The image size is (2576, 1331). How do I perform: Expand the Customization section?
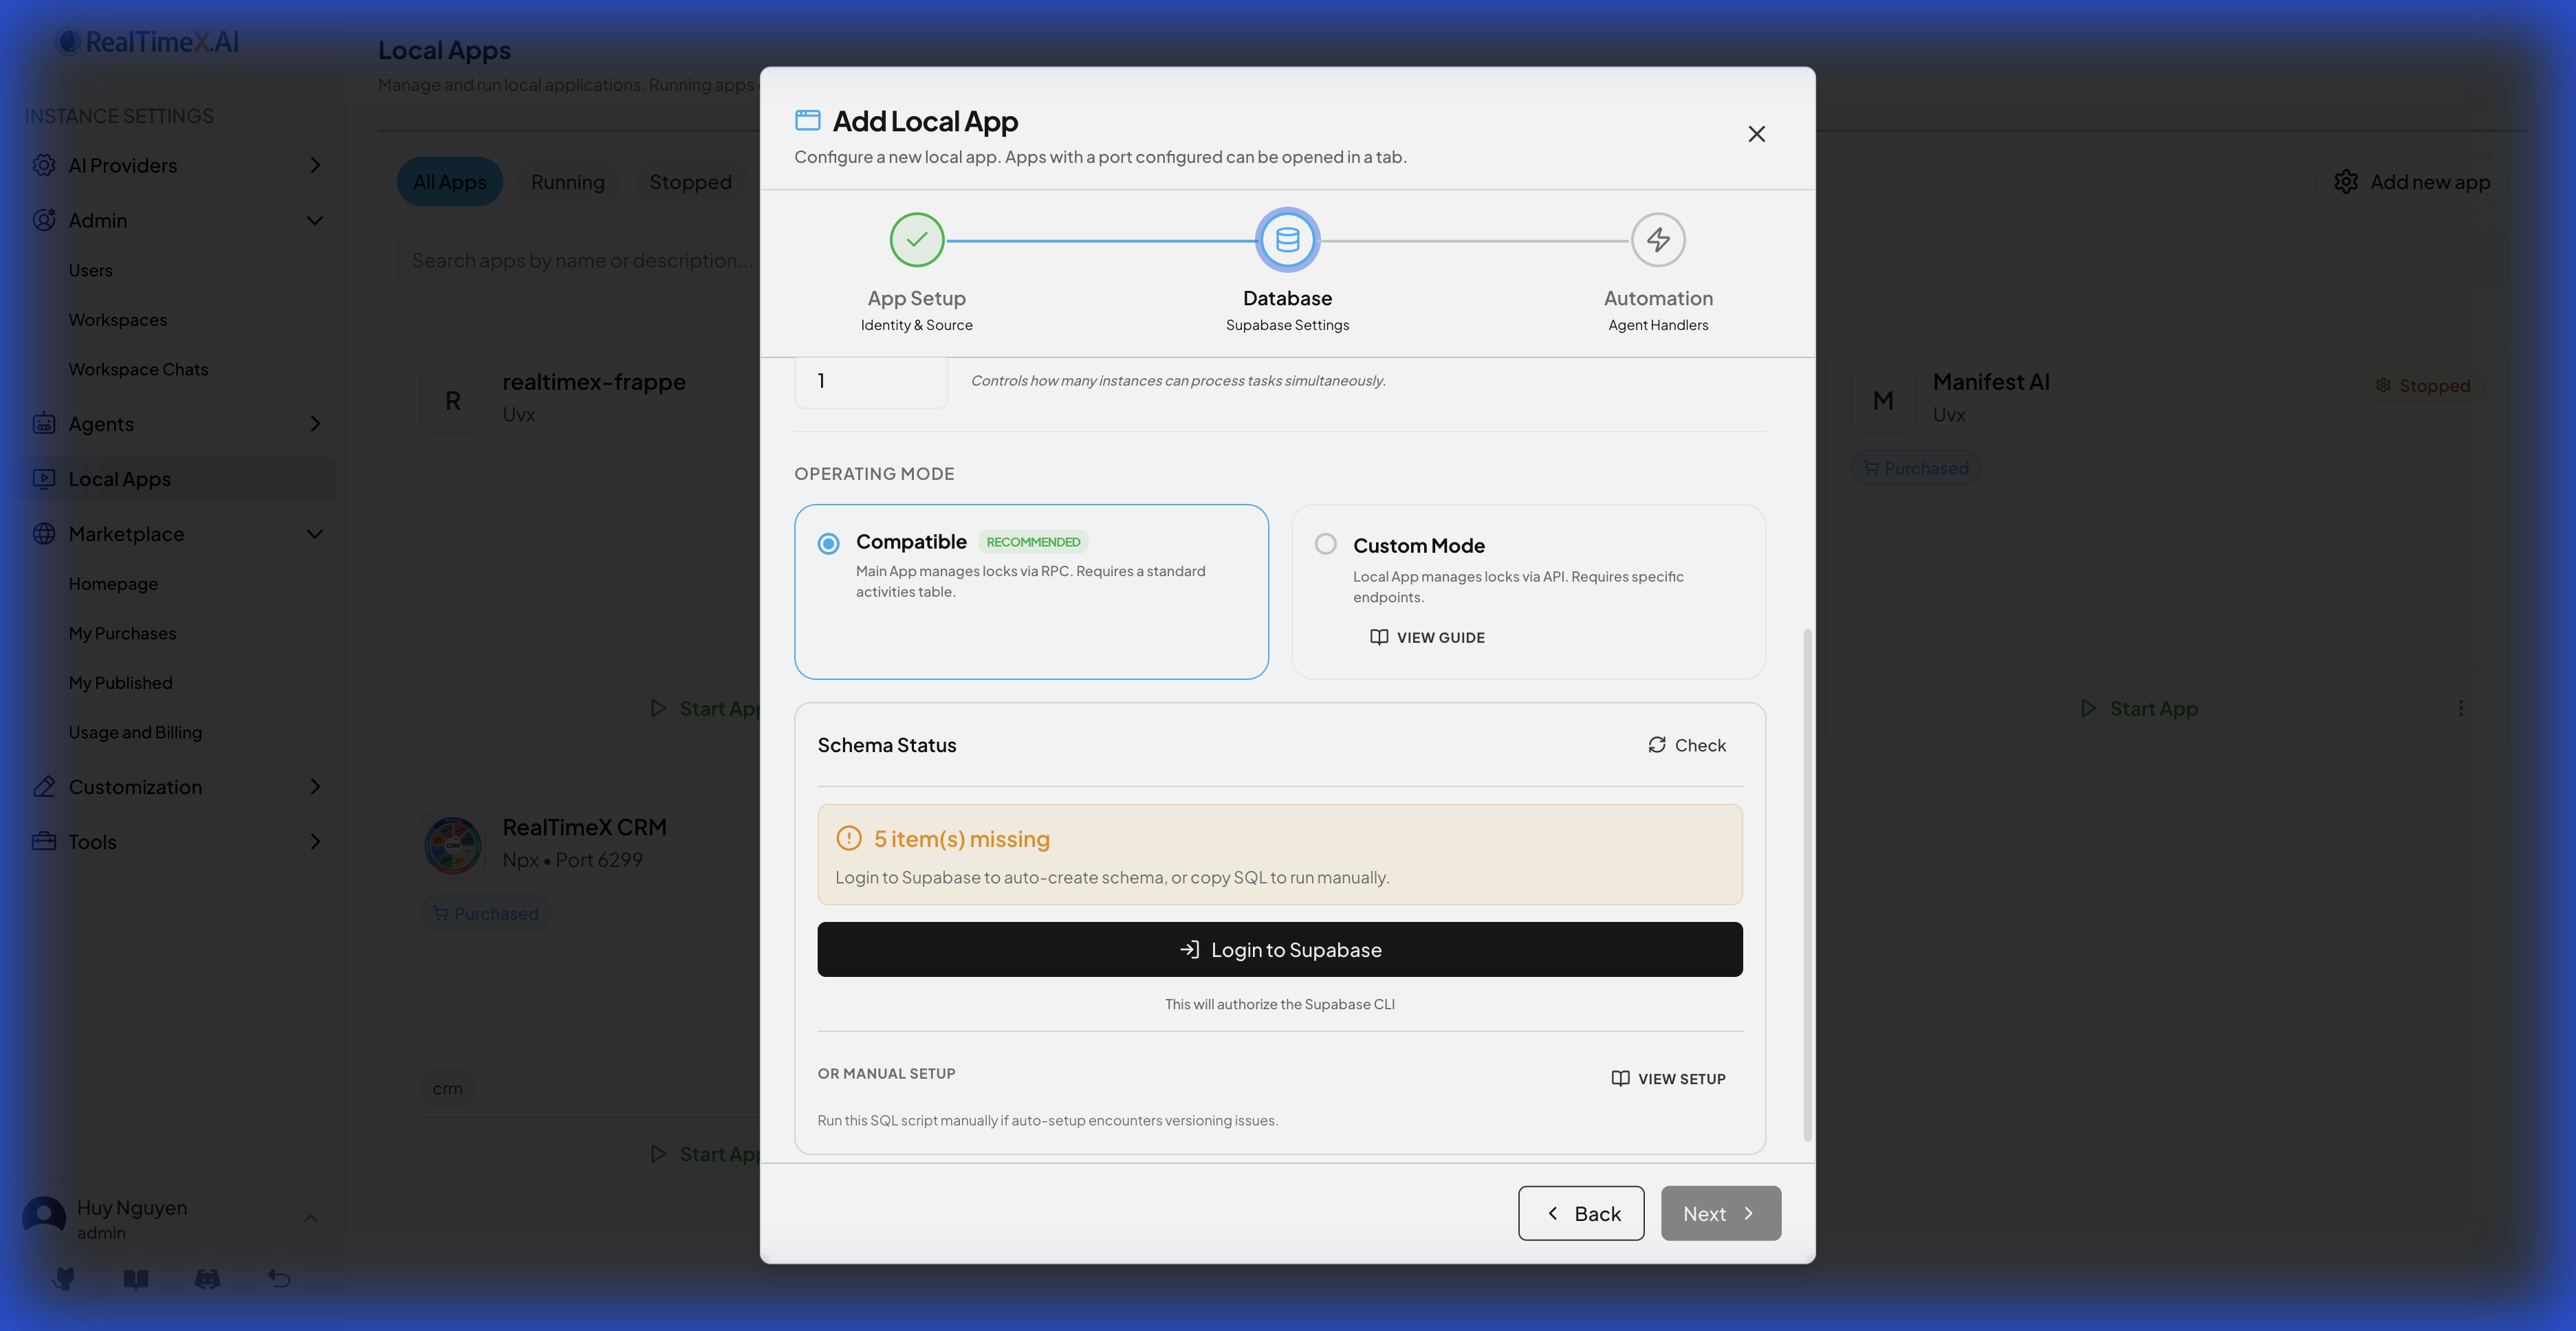tap(316, 787)
